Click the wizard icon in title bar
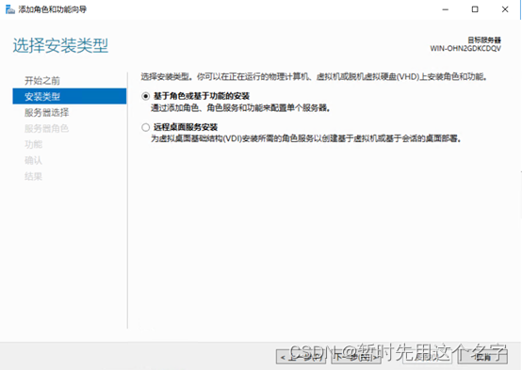Screen dimensions: 522x370 [10, 9]
